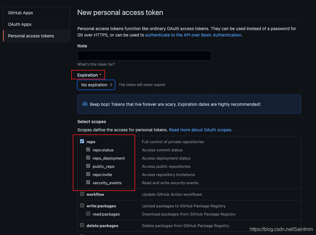Click the Note input field
Viewport: 316px width, 235px height.
coord(144,56)
